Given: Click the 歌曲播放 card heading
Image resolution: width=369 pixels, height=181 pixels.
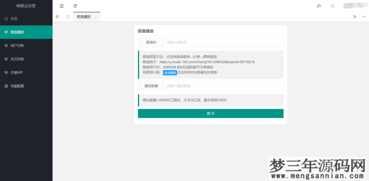Looking at the screenshot, I should [146, 31].
